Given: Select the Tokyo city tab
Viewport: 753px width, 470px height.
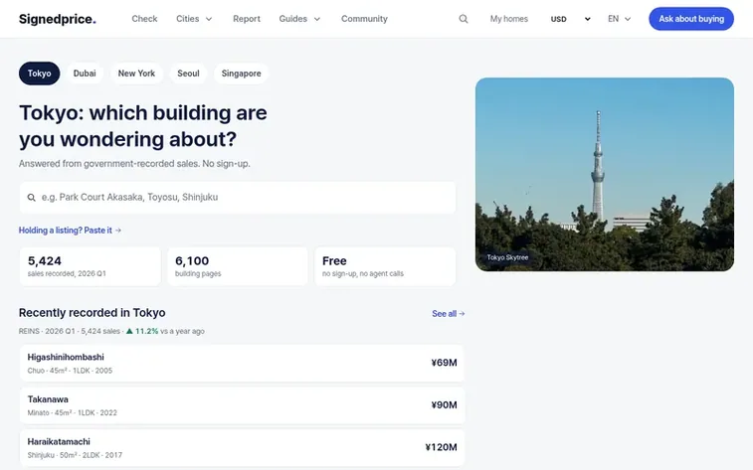Looking at the screenshot, I should 40,74.
